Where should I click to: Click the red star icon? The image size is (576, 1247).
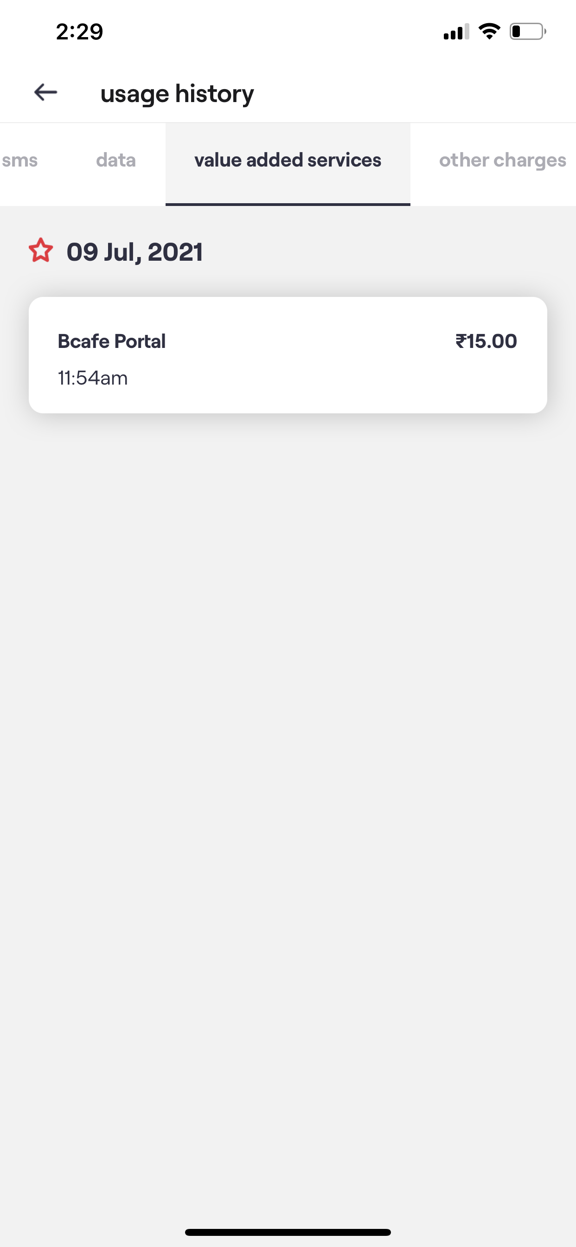point(41,251)
